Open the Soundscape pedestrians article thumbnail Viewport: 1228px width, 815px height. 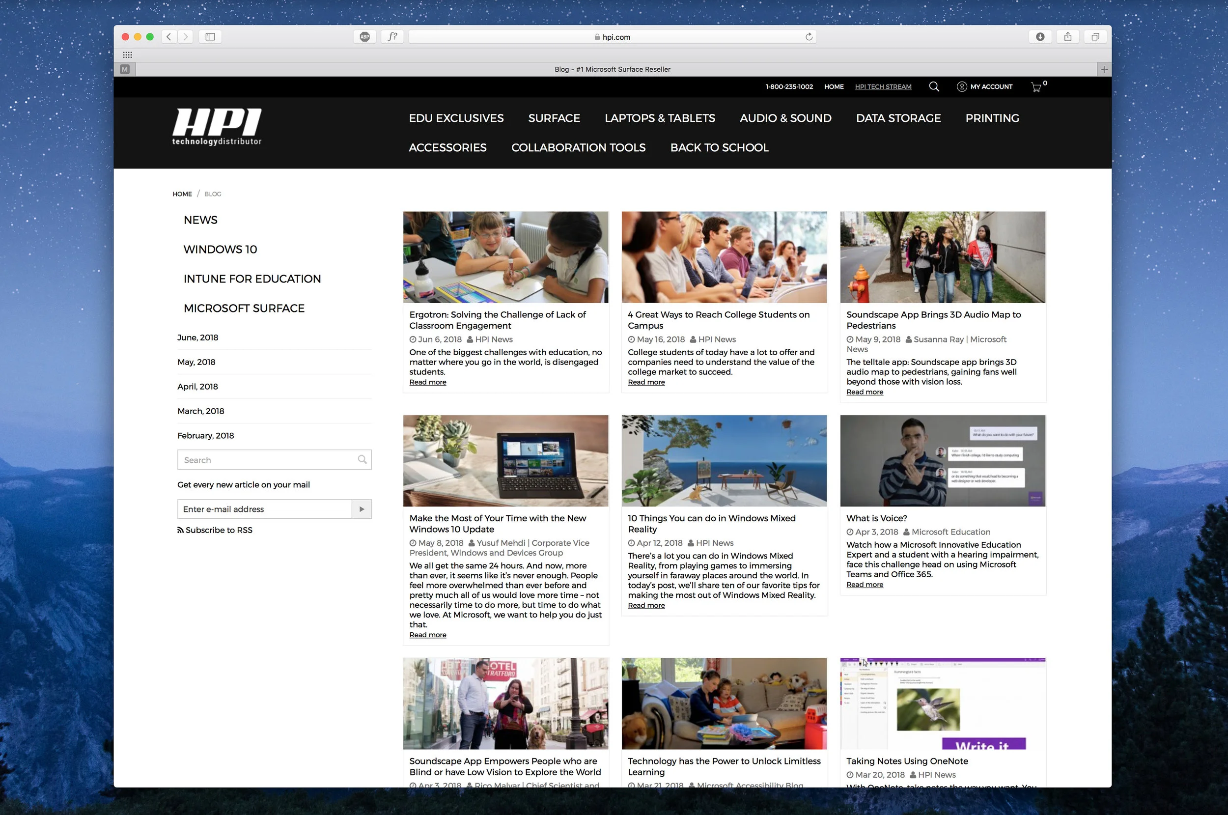[x=942, y=257]
